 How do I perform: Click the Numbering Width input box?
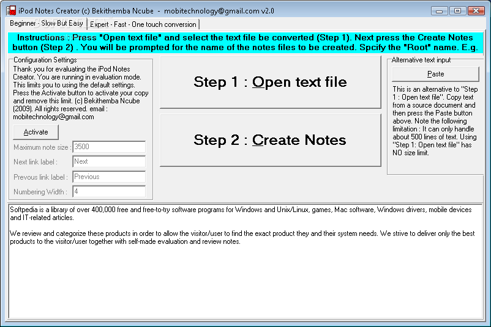point(109,191)
